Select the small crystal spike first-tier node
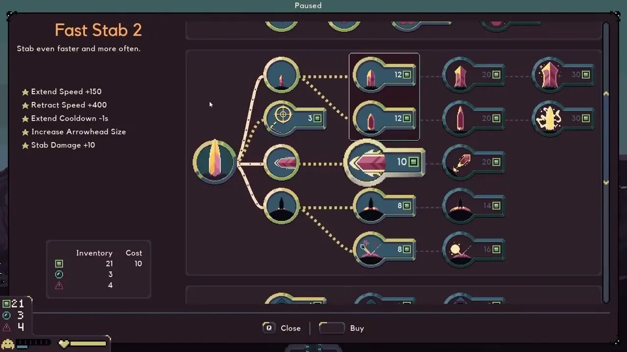The height and width of the screenshot is (352, 627). [281, 75]
